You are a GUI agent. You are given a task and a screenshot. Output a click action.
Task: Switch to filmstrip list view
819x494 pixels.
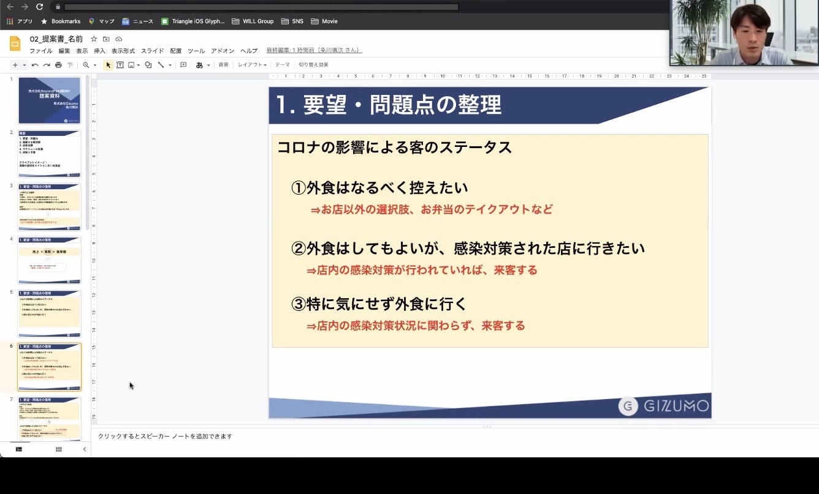pos(19,449)
